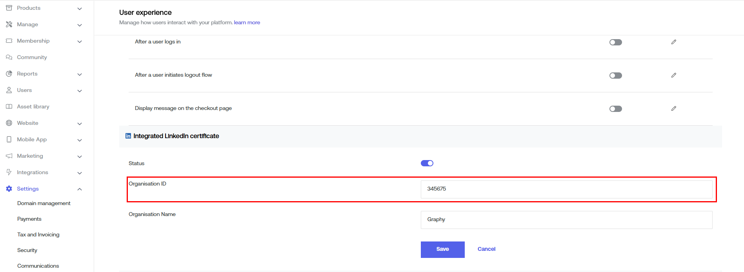Image resolution: width=744 pixels, height=272 pixels.
Task: Click the Organisation ID input field
Action: pyautogui.click(x=566, y=189)
